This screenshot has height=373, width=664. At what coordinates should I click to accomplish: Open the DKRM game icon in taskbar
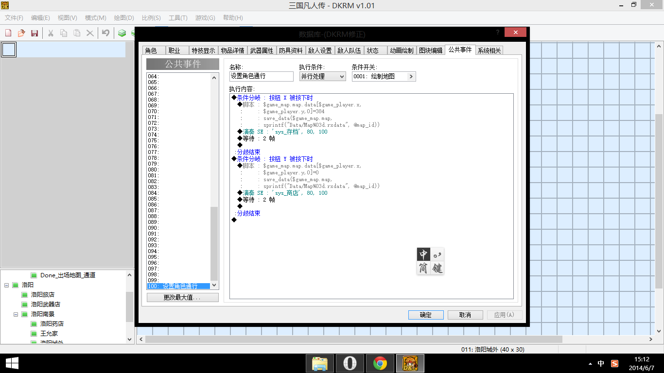[410, 363]
